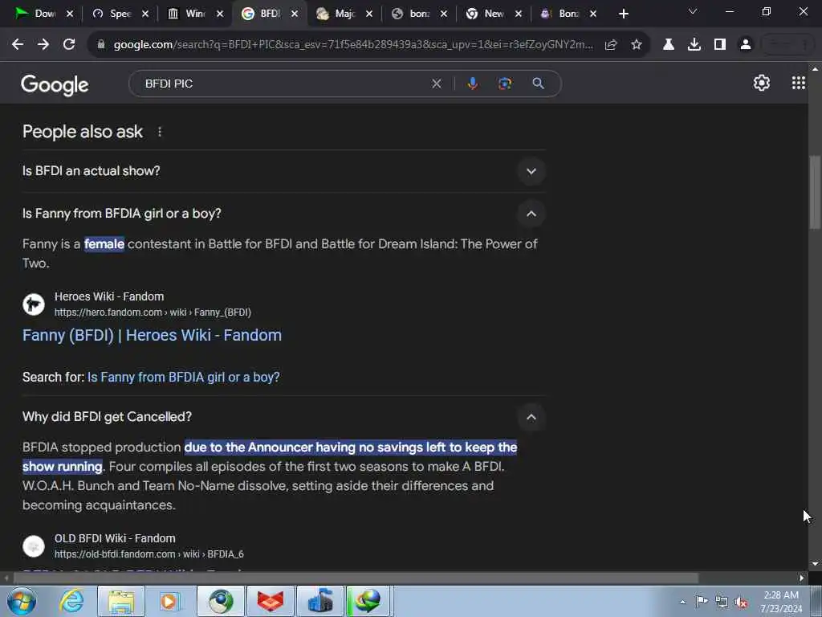This screenshot has width=822, height=617.
Task: Click the horizontal scrollbar at page bottom
Action: (x=356, y=578)
